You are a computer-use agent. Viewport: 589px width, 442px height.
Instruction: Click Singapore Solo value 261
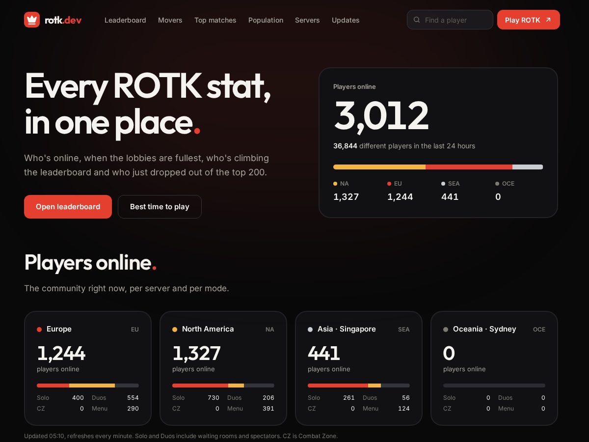tap(349, 398)
